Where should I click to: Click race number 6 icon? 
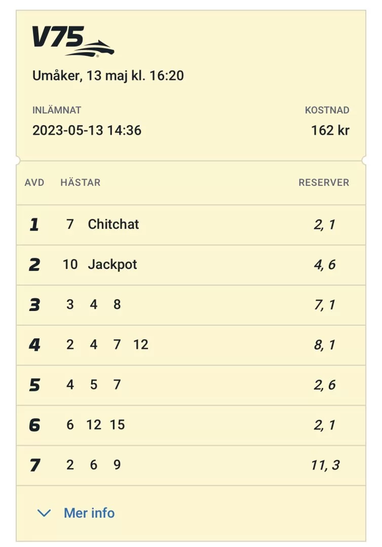[x=34, y=425]
